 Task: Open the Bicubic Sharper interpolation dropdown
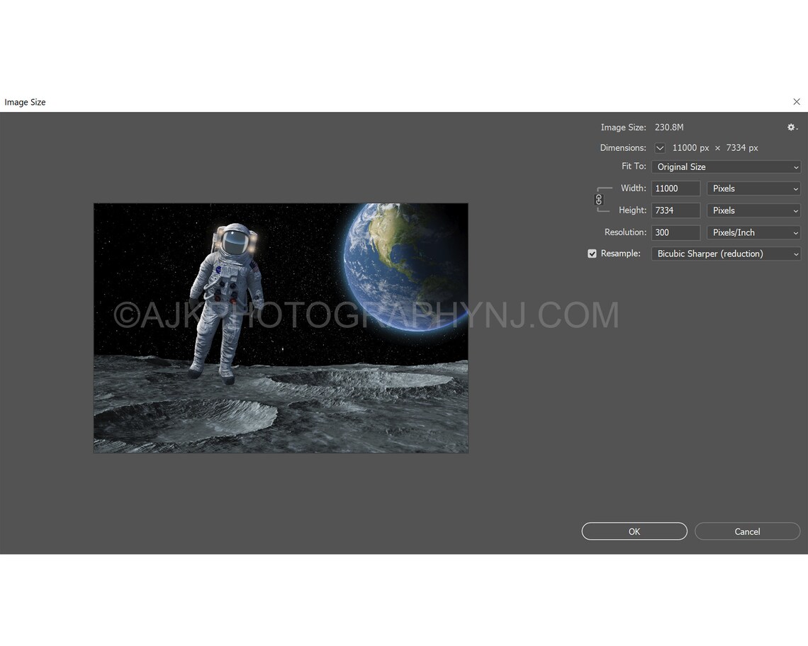tap(726, 254)
